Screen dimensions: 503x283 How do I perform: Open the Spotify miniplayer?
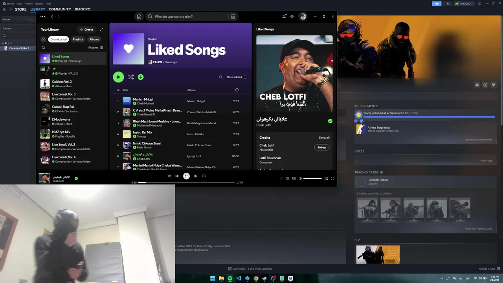point(326,178)
